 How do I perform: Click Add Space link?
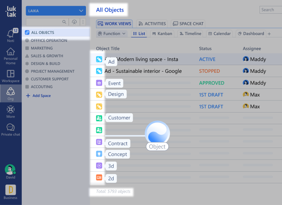pos(41,96)
